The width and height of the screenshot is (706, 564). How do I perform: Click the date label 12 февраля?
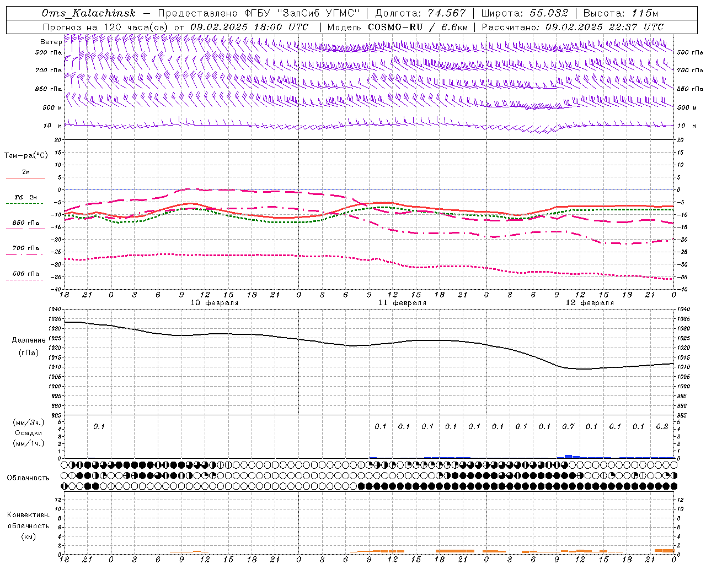(x=590, y=303)
